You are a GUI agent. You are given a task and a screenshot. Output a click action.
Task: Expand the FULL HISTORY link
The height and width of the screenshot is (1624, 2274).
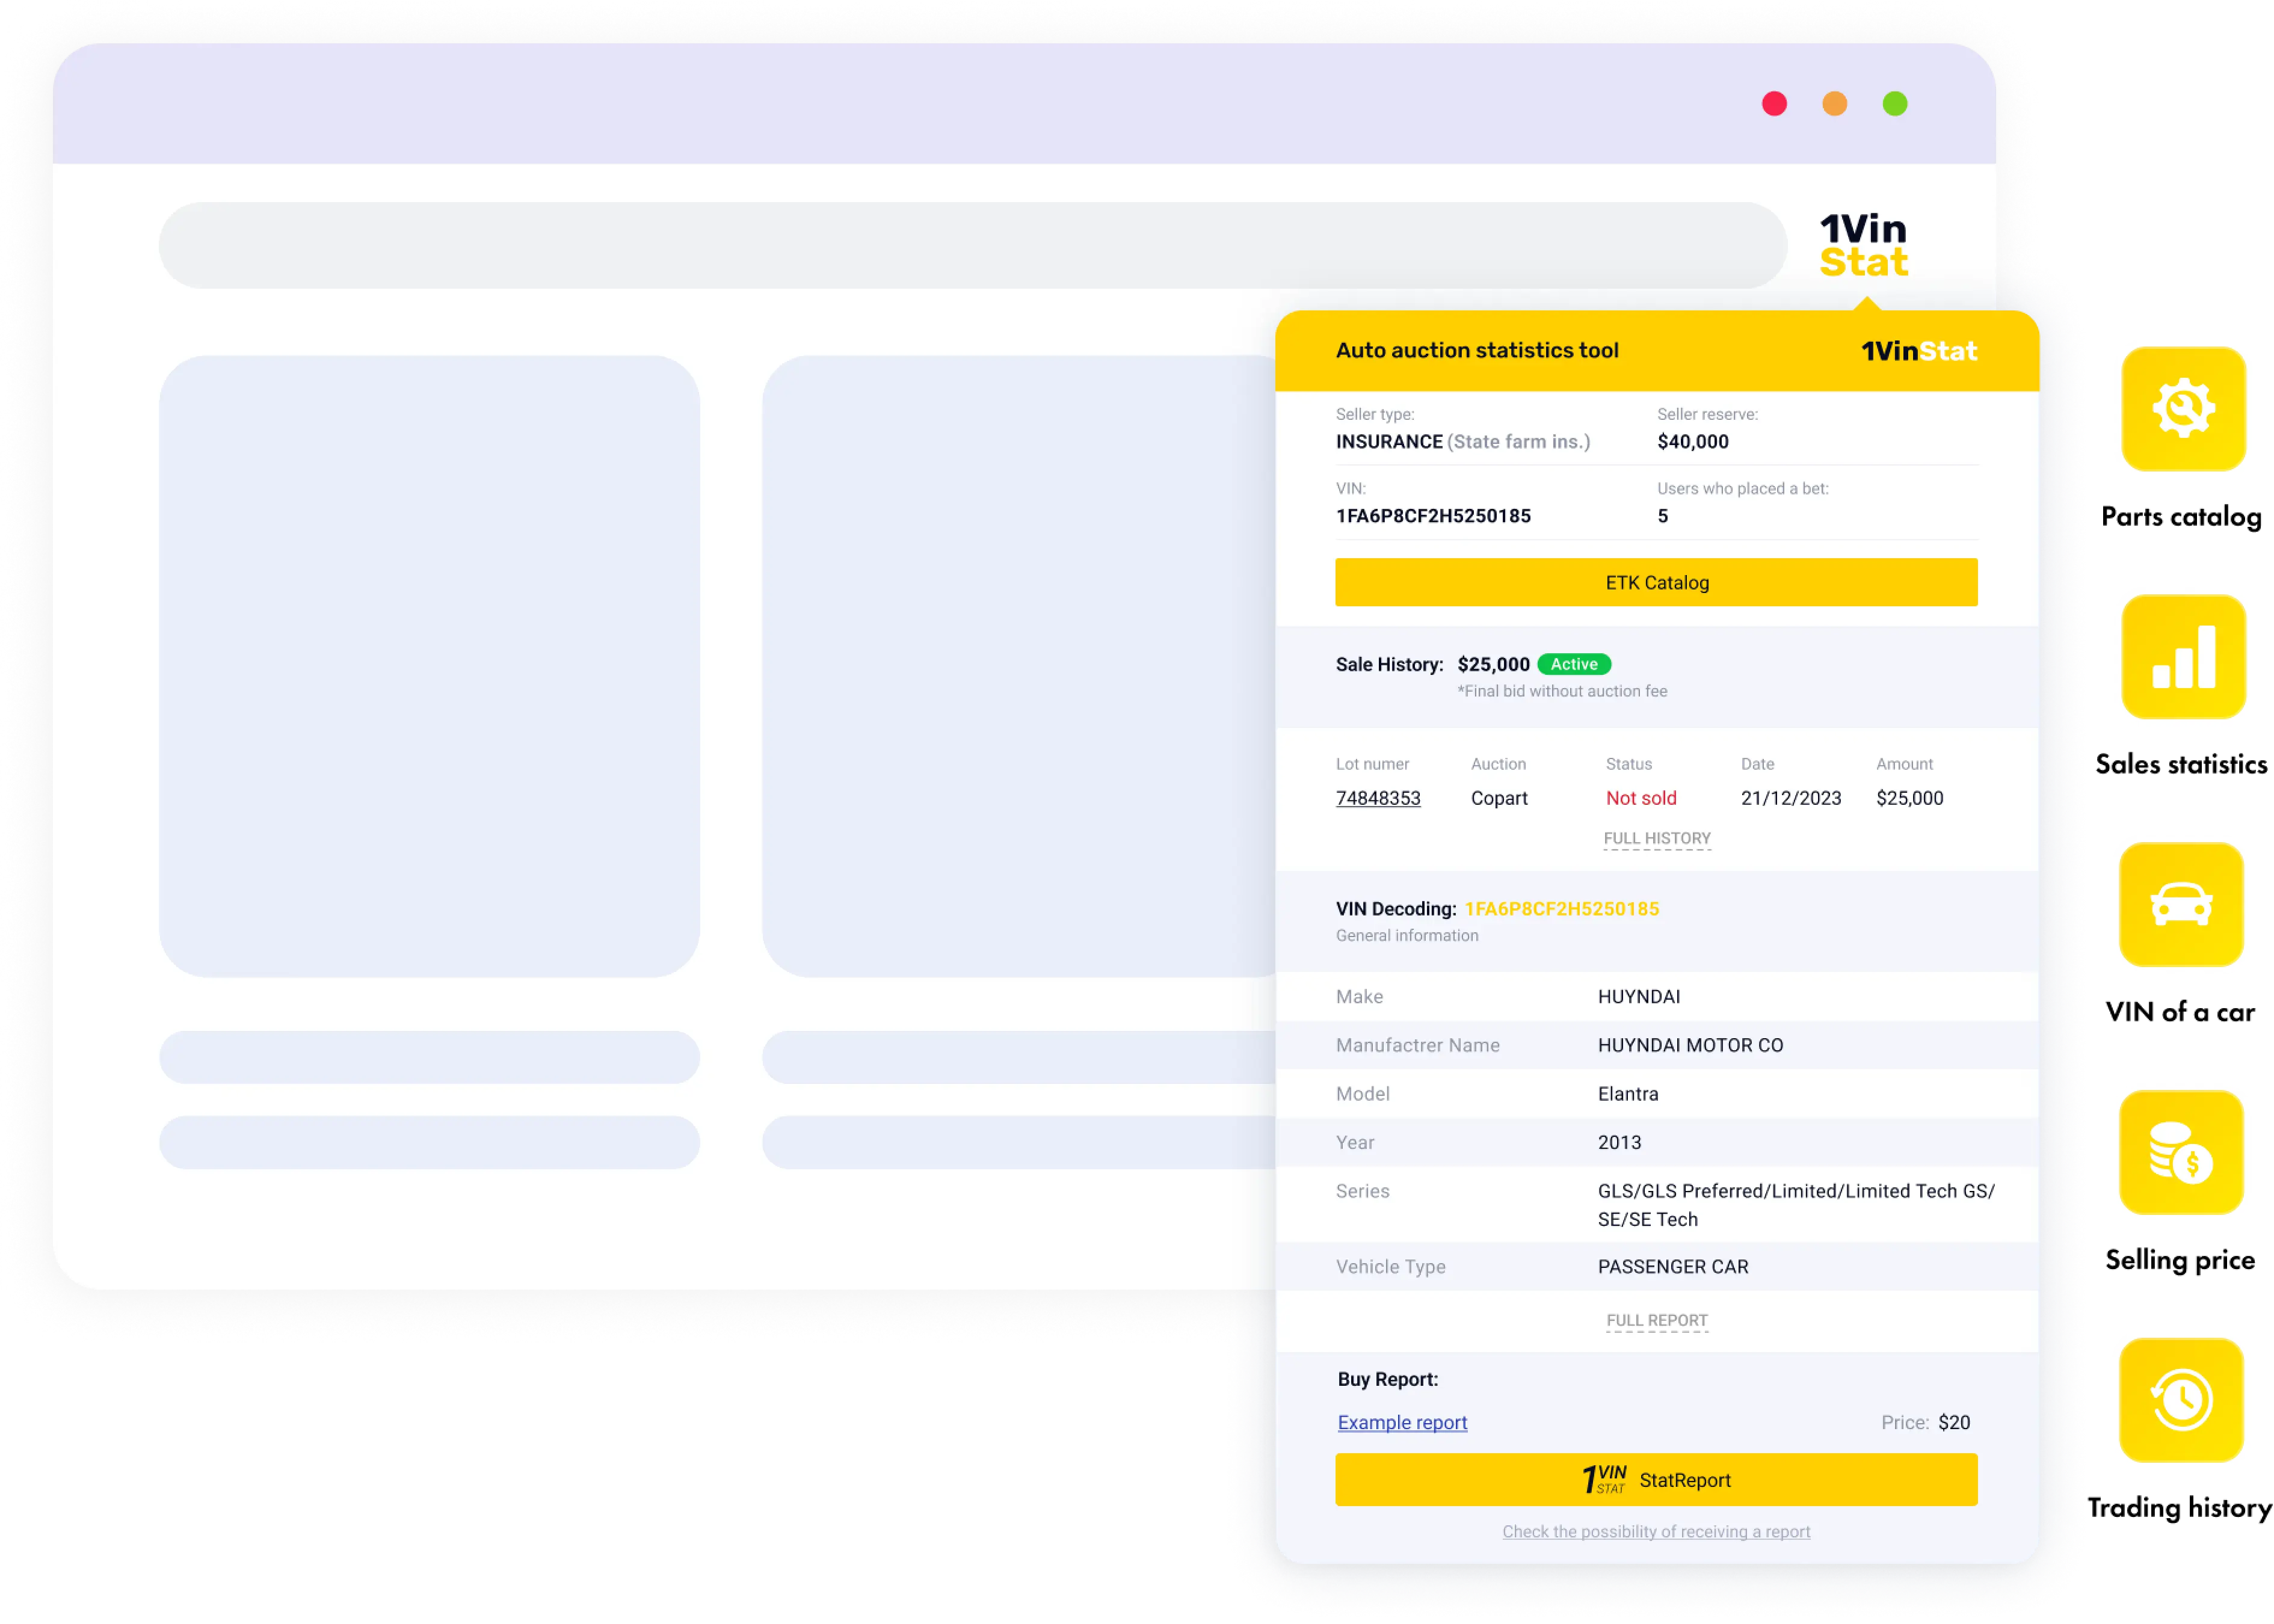(1656, 839)
